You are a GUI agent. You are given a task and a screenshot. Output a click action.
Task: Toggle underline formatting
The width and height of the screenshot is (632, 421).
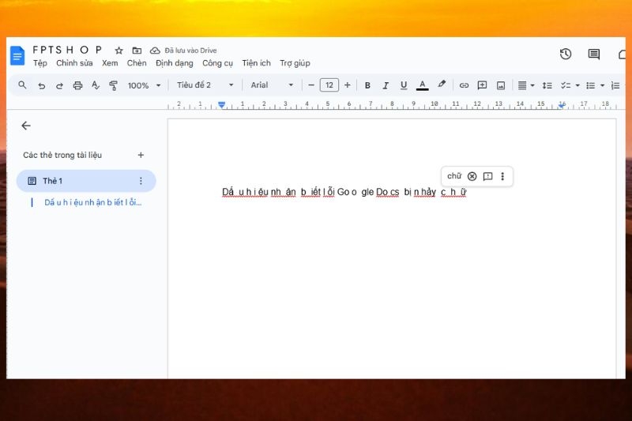click(404, 85)
